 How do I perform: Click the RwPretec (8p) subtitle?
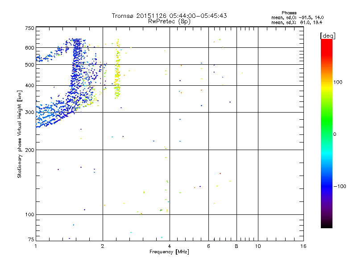click(169, 21)
